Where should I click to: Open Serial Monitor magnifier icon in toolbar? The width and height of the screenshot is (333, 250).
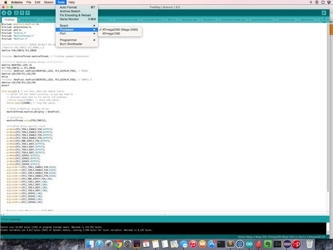pos(323,13)
